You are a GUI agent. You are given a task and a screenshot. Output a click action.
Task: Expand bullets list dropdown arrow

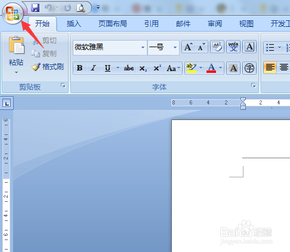click(x=279, y=47)
